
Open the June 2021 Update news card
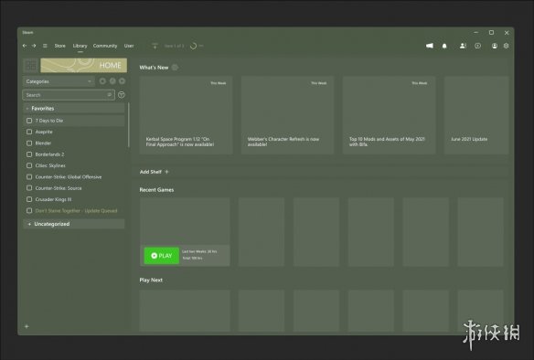tap(476, 115)
